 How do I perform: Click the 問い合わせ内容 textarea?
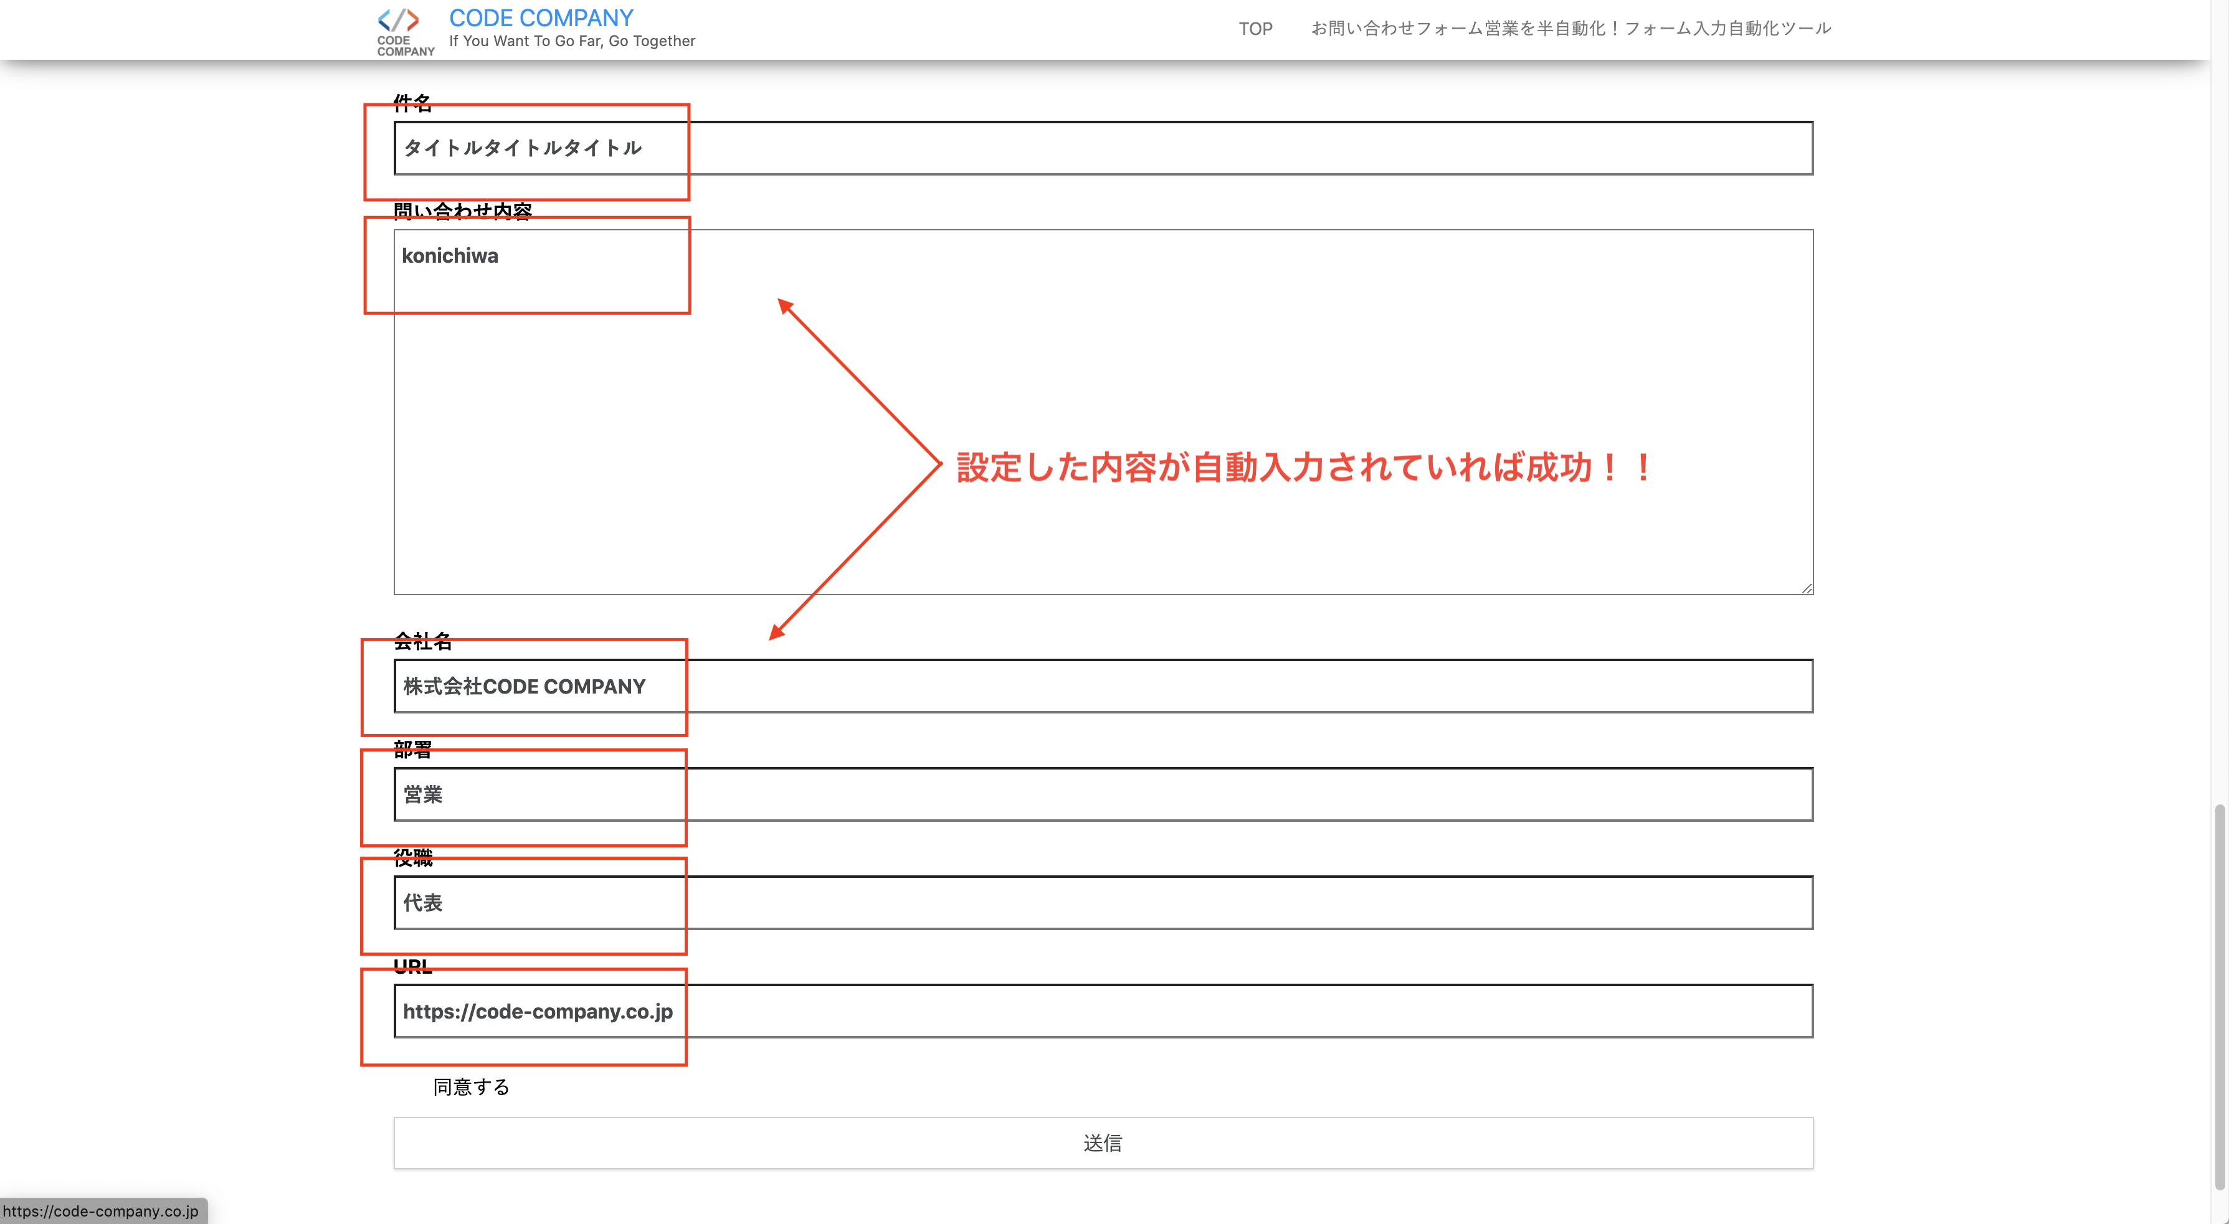tap(1103, 412)
